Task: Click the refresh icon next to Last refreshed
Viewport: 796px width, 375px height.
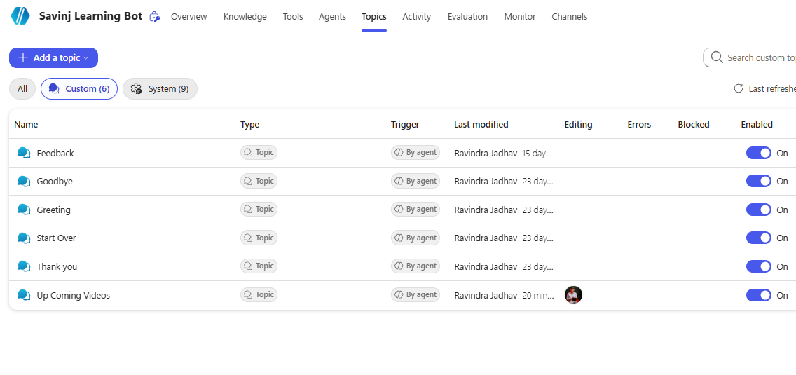Action: [738, 88]
